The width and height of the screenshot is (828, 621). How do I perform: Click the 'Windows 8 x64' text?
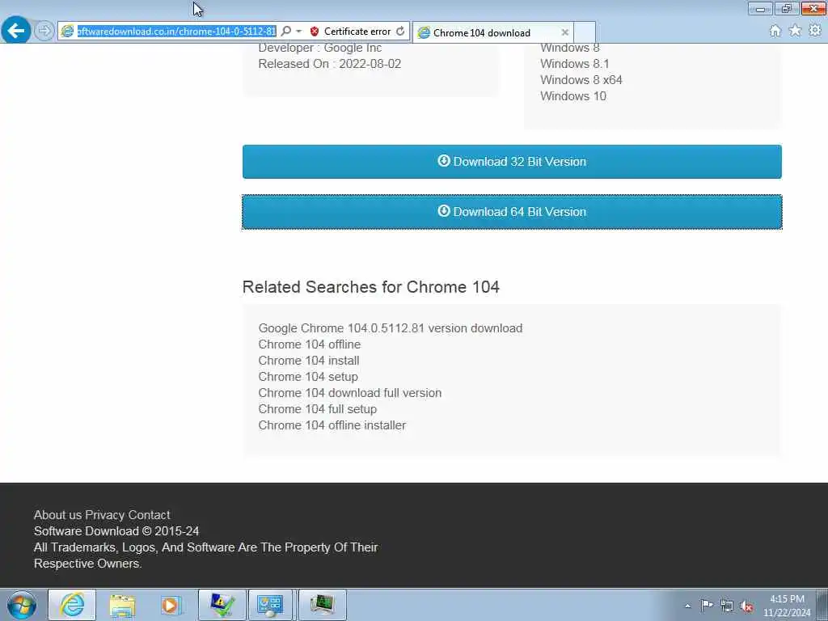(x=581, y=80)
